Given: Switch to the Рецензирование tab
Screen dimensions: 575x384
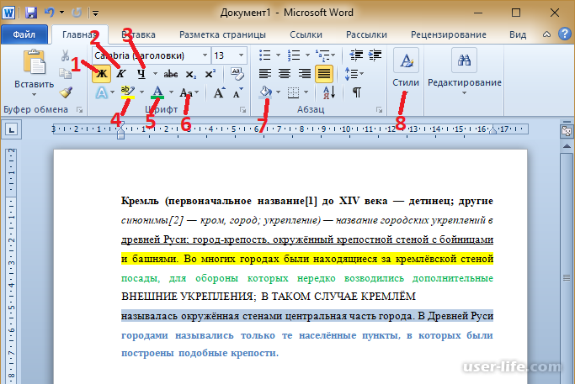Looking at the screenshot, I should [x=449, y=34].
